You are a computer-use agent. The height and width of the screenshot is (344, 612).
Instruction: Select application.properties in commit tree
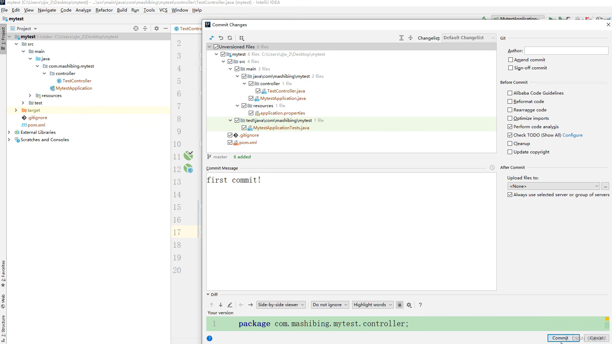point(282,113)
